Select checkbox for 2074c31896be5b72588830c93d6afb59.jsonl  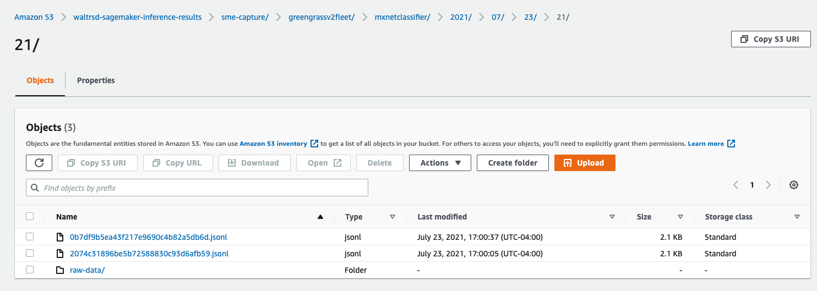30,253
